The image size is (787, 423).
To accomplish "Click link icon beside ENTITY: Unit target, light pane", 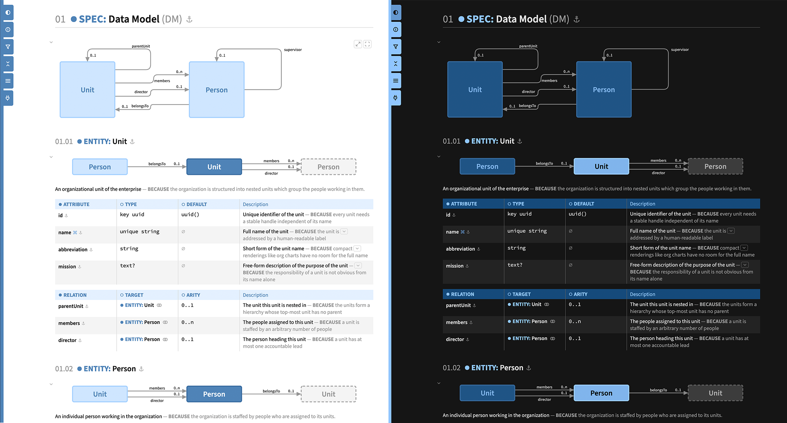I will [159, 305].
